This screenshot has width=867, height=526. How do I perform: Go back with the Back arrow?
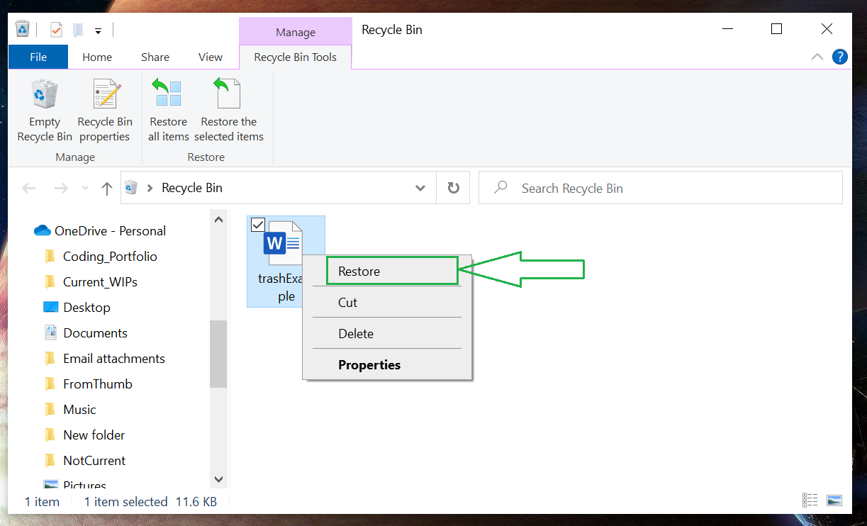29,188
